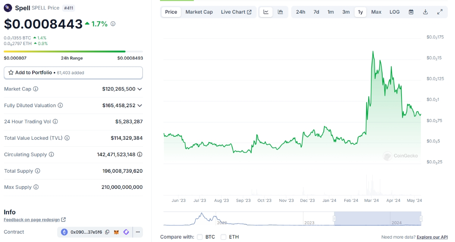The image size is (455, 242).
Task: Expand chart to fullscreen
Action: click(x=440, y=12)
